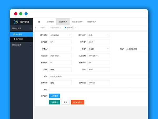The width and height of the screenshot is (158, 119).
Task: Click the 资产管理 logo icon
Action: coord(16,22)
